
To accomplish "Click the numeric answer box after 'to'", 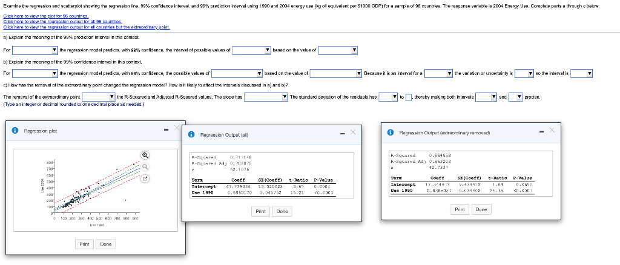I will pos(409,97).
